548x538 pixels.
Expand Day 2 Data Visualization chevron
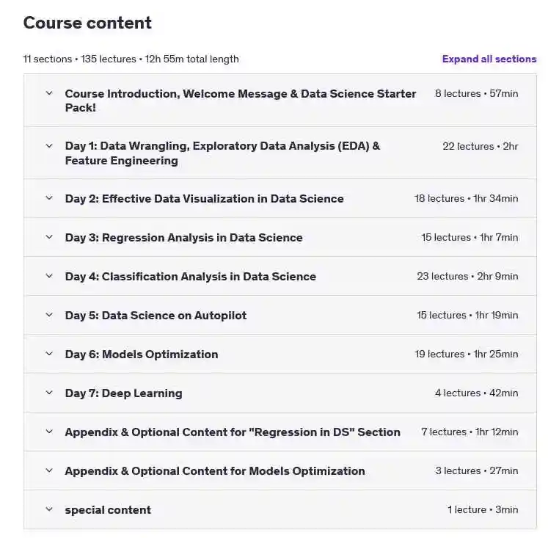pos(49,198)
